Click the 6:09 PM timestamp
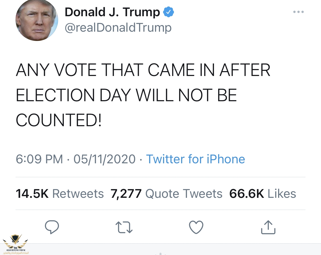Viewport: 321px width, 255px height. (x=39, y=159)
